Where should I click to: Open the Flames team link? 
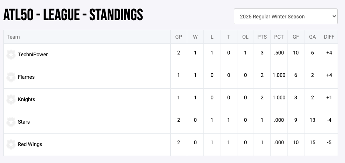26,77
